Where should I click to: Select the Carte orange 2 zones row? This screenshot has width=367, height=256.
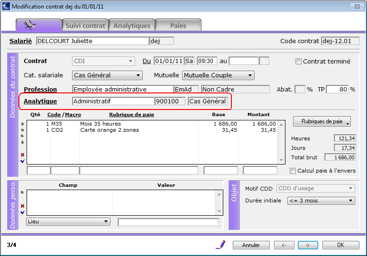click(x=152, y=130)
